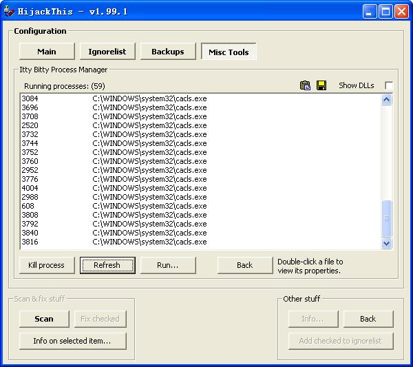Click the Running processes: (59) label

tap(65, 86)
